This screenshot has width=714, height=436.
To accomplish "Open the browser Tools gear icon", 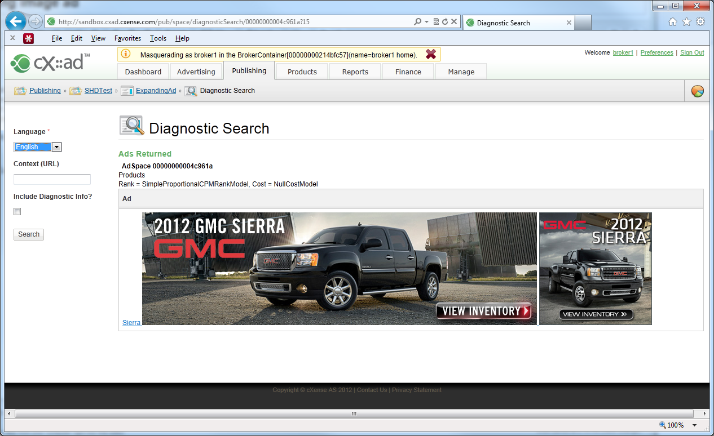I will pyautogui.click(x=700, y=22).
